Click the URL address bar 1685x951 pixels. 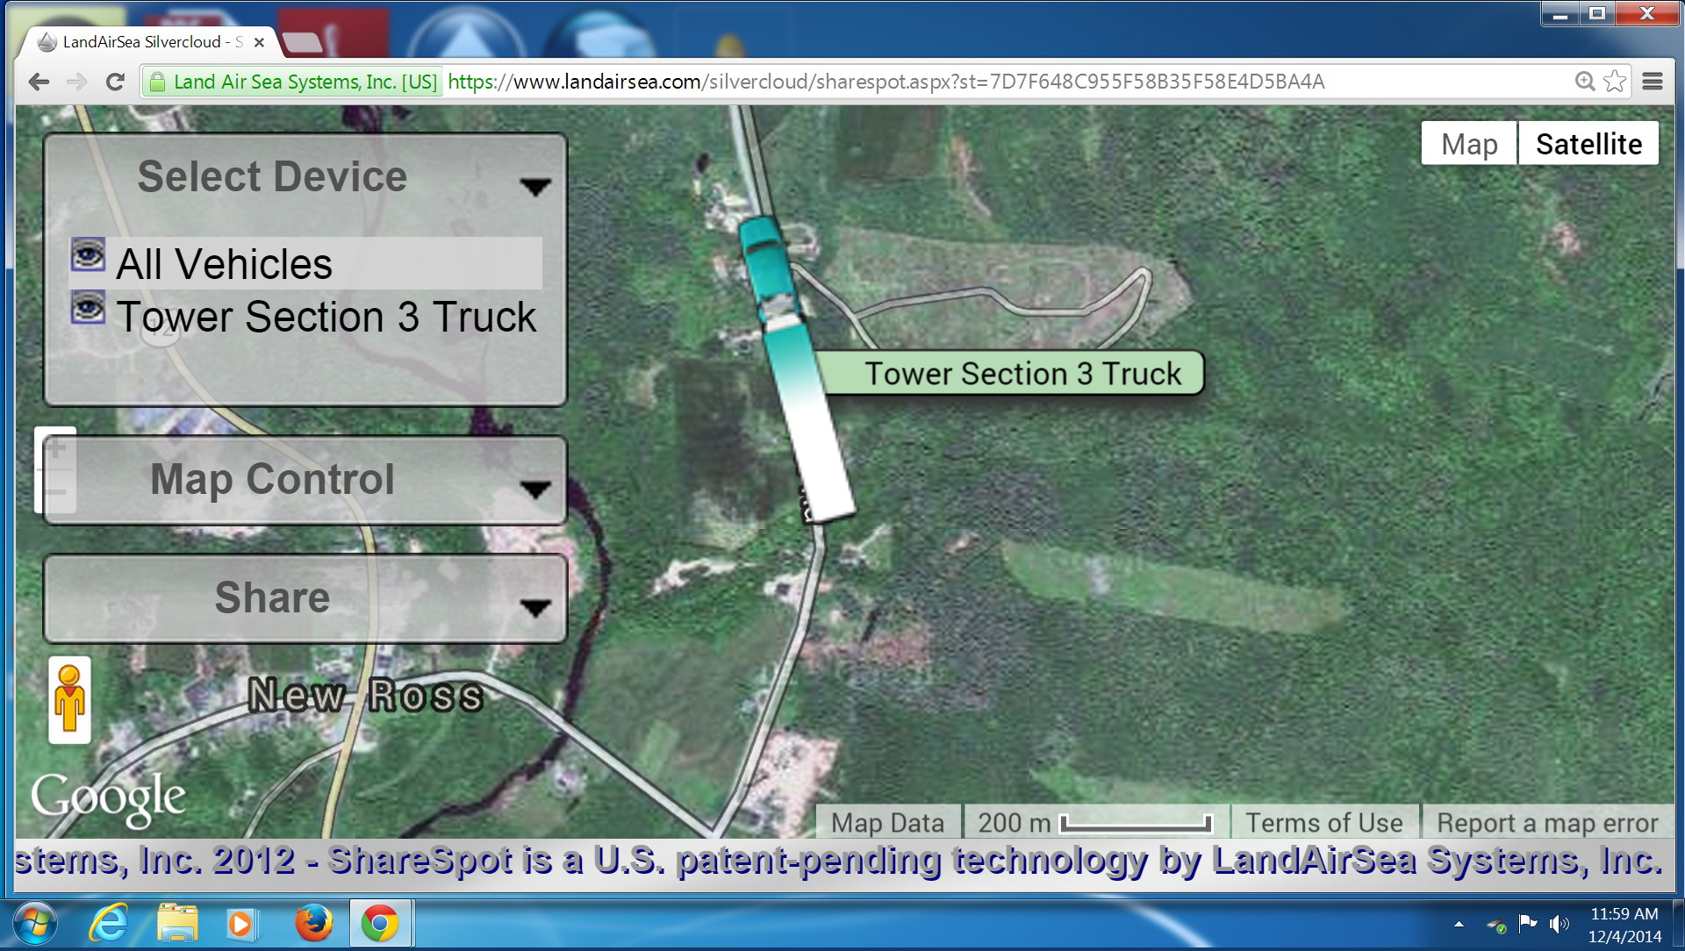click(x=886, y=82)
